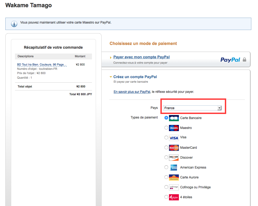Select the Maestro payment radio button
258x206 pixels.
[166, 128]
